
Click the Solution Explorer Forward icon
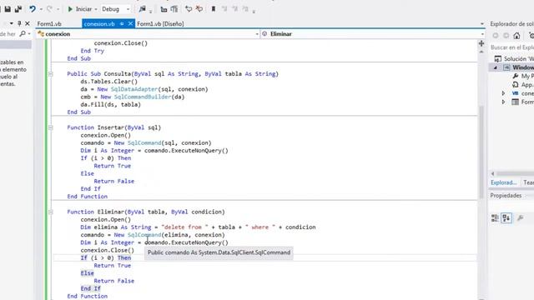tap(506, 35)
